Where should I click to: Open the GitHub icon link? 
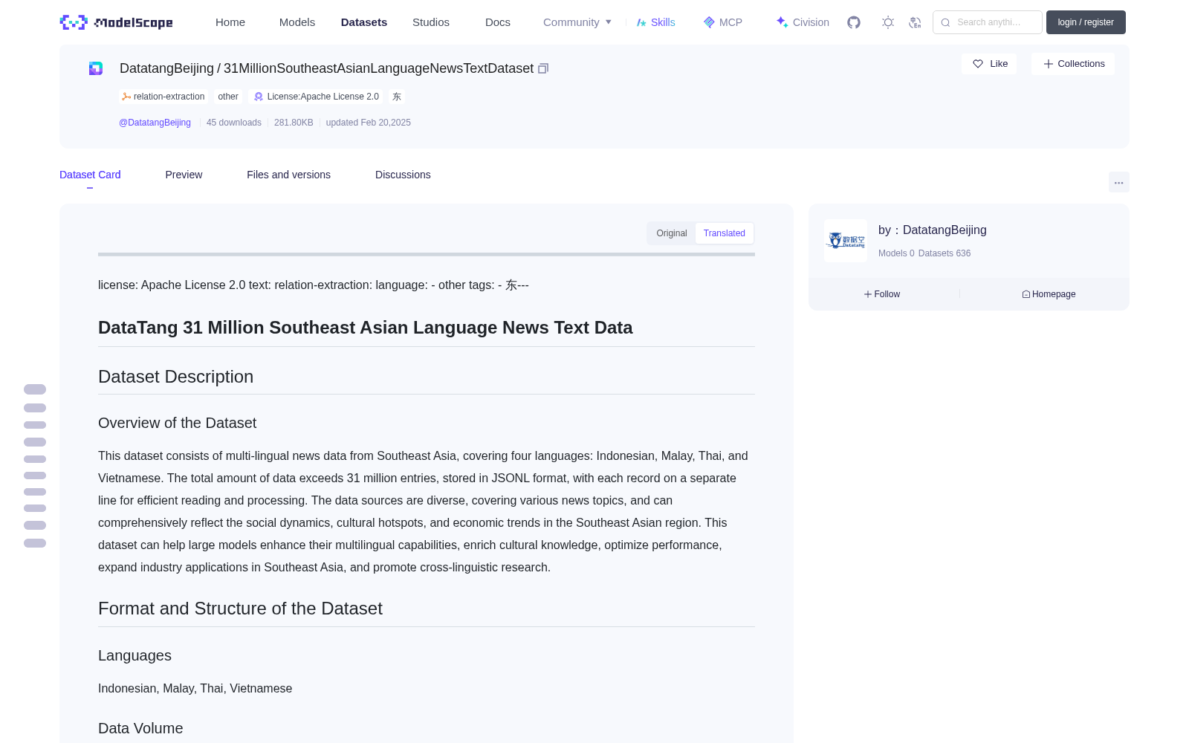[x=854, y=22]
